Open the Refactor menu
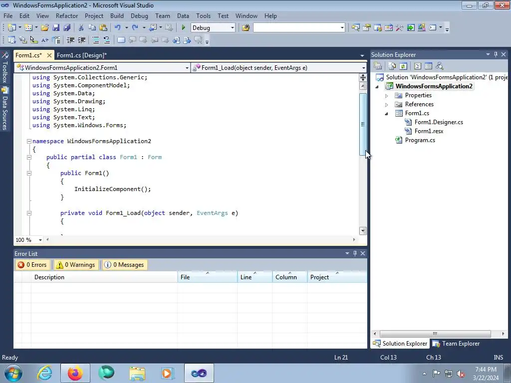Screen dimensions: 511x383 click(x=67, y=15)
